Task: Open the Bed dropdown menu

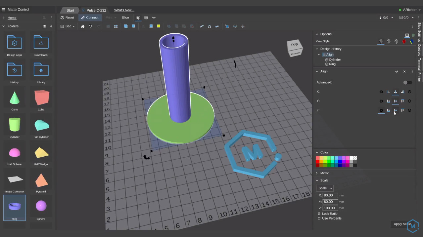Action: coord(68,26)
